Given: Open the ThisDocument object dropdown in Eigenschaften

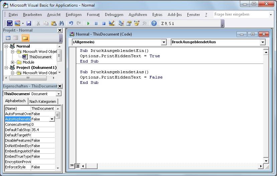Looking at the screenshot, I should coord(58,94).
